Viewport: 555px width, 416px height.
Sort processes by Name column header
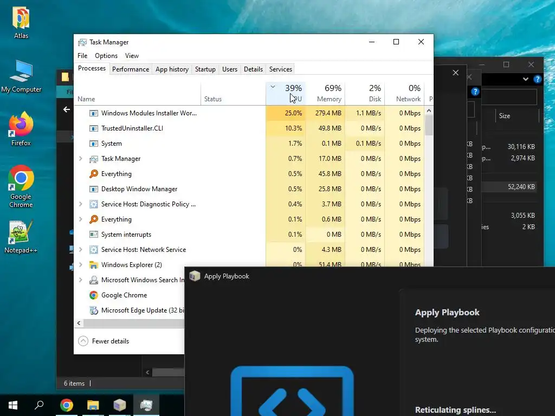[x=137, y=93]
